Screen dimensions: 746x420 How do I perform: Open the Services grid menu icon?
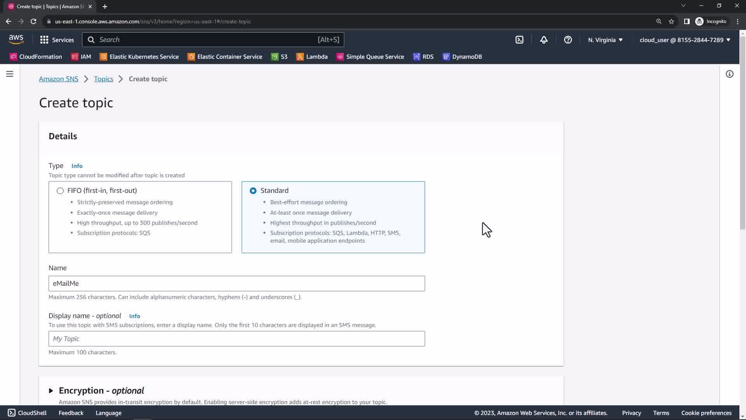(44, 40)
